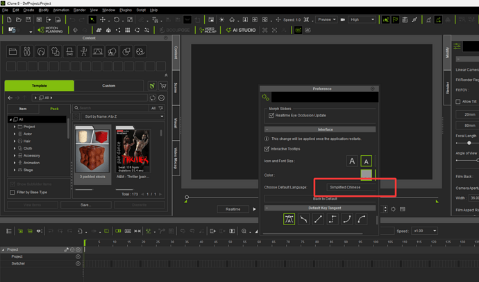Switch to the Pack tab
The height and width of the screenshot is (282, 479).
[54, 109]
